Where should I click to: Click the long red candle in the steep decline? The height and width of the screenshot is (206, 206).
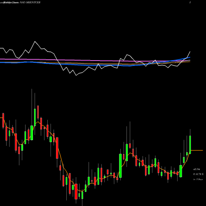tap(57, 148)
